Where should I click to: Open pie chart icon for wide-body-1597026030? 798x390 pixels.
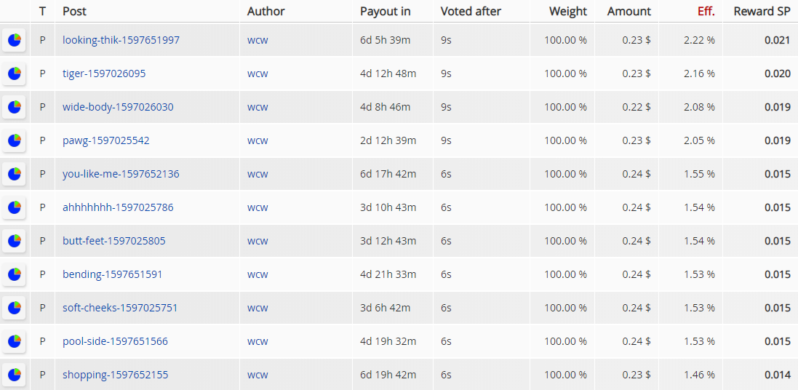click(x=15, y=108)
